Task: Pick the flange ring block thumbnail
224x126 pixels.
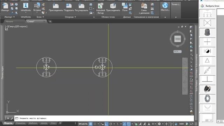Action: 207,98
